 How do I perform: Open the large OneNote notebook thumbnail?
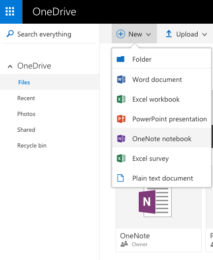(155, 202)
